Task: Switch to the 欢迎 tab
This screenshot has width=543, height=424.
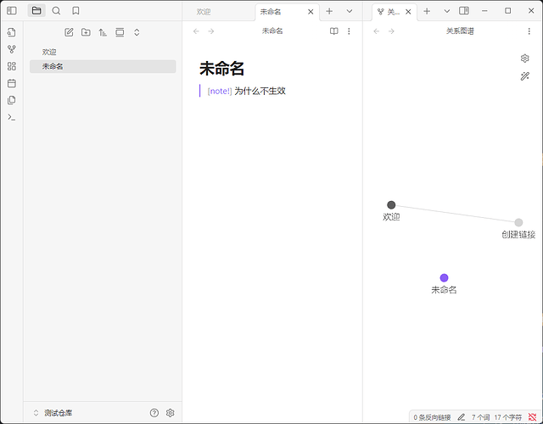Action: coord(204,12)
